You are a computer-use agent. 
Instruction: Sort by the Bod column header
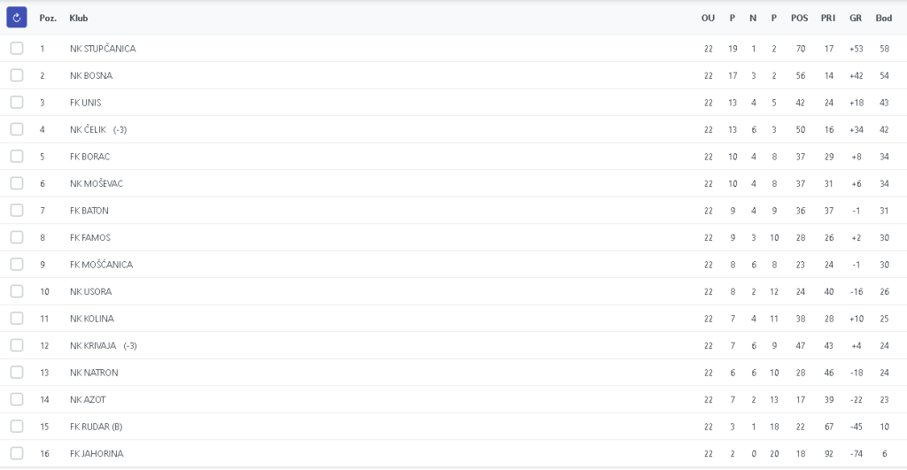[883, 19]
